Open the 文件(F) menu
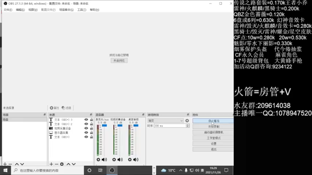This screenshot has width=312, height=175. click(x=8, y=10)
